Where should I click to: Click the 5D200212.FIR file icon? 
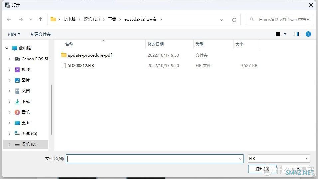click(x=64, y=65)
